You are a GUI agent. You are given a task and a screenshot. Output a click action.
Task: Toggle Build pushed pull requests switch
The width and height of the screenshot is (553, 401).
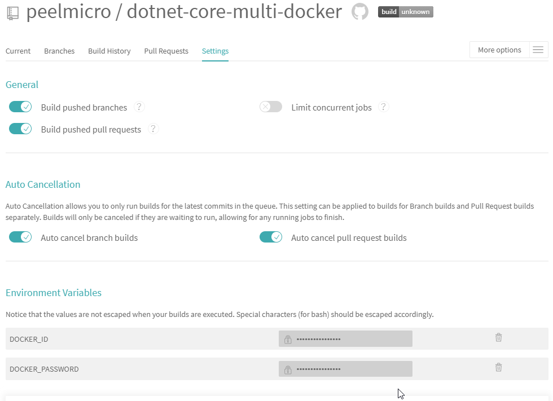tap(20, 129)
